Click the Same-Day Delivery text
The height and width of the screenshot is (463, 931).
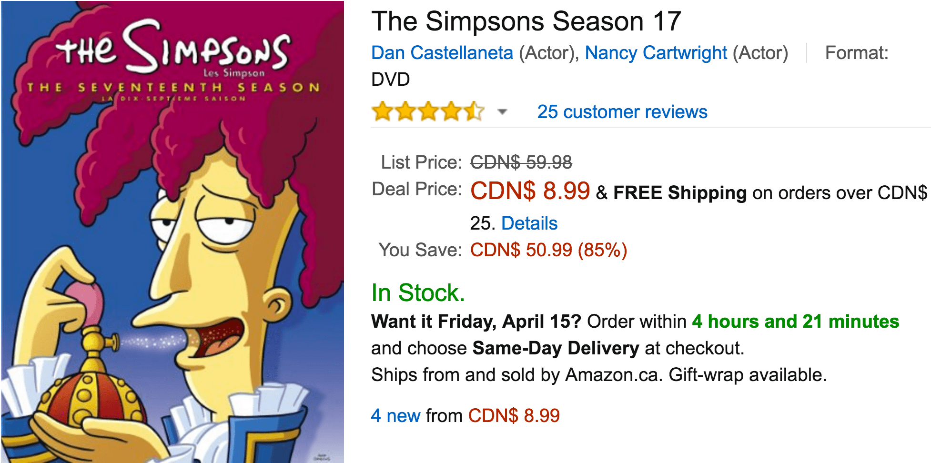coord(556,348)
